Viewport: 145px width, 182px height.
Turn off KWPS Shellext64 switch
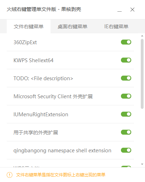pyautogui.click(x=126, y=60)
